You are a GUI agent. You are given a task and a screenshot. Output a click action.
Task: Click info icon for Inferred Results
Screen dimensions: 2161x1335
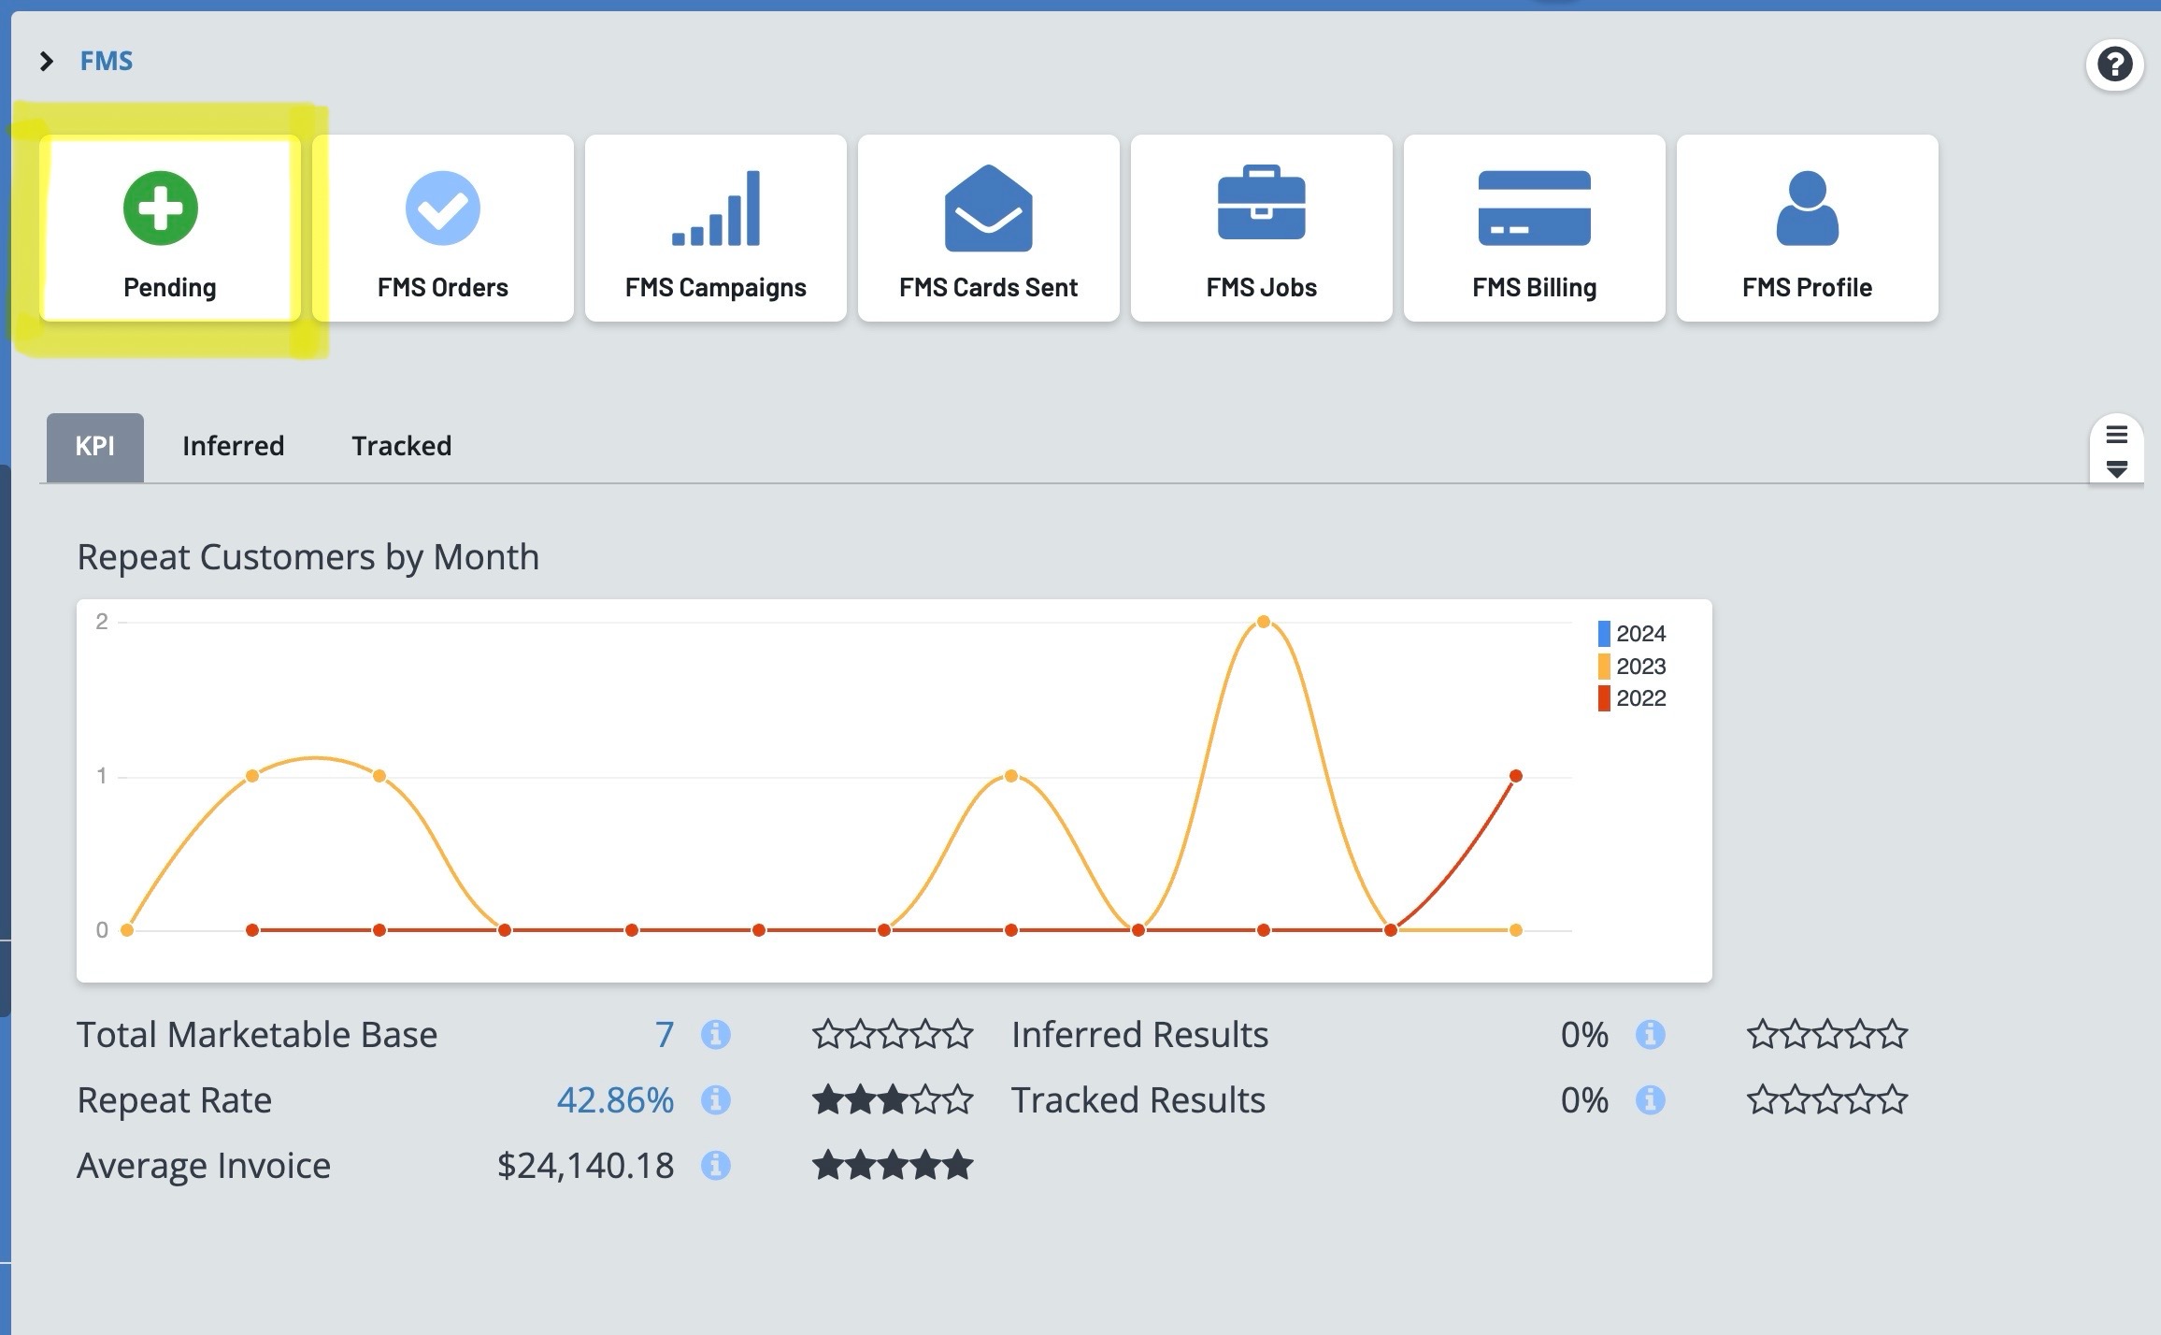tap(1650, 1035)
